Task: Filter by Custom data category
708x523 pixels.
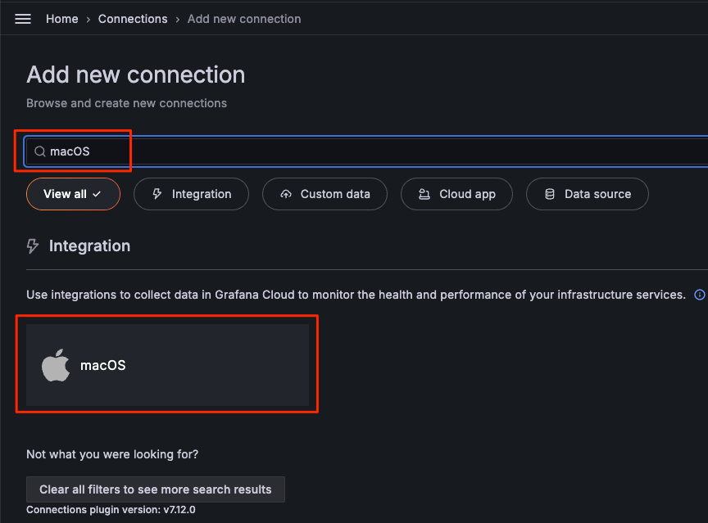Action: (324, 194)
